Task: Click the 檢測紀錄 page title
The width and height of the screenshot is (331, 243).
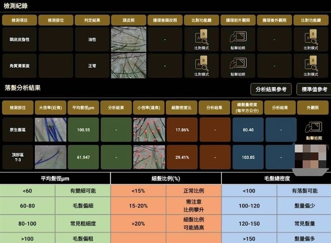Action: tap(16, 6)
